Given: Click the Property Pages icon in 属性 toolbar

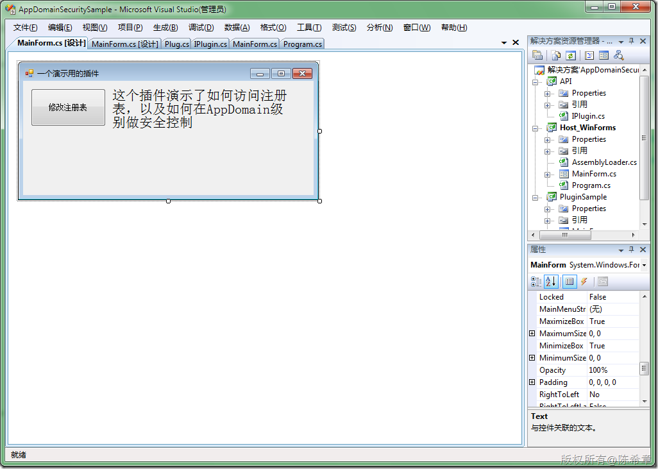Looking at the screenshot, I should (x=603, y=281).
